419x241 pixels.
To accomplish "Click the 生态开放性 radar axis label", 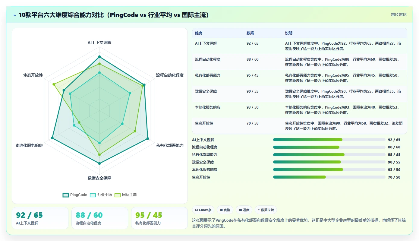I will 33,75.
